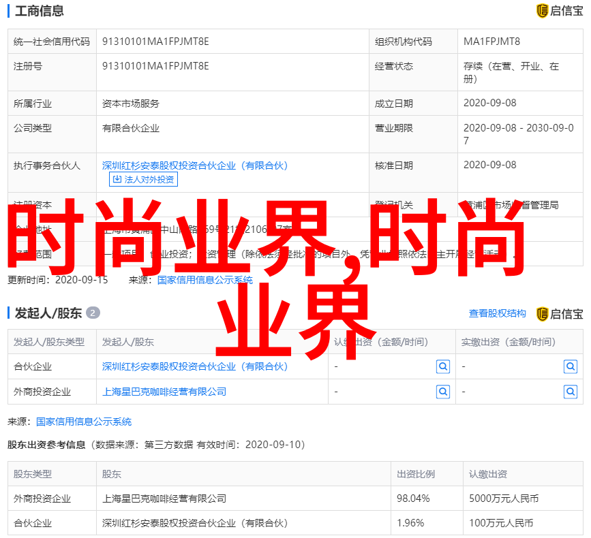Click the 公司类型 value 有限合伙企业
The height and width of the screenshot is (538, 591).
[x=131, y=128]
